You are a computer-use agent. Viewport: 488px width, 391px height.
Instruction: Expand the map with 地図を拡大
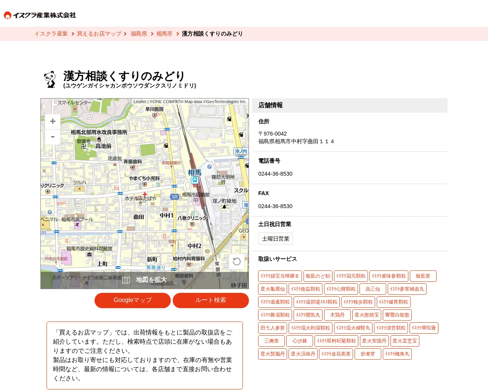click(144, 280)
